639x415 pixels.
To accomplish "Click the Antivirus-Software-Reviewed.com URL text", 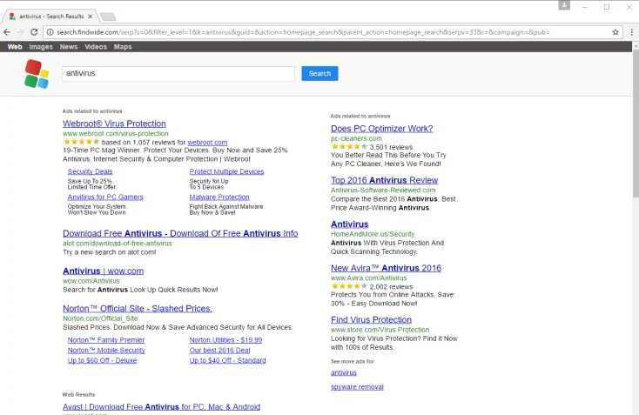I will 383,191.
